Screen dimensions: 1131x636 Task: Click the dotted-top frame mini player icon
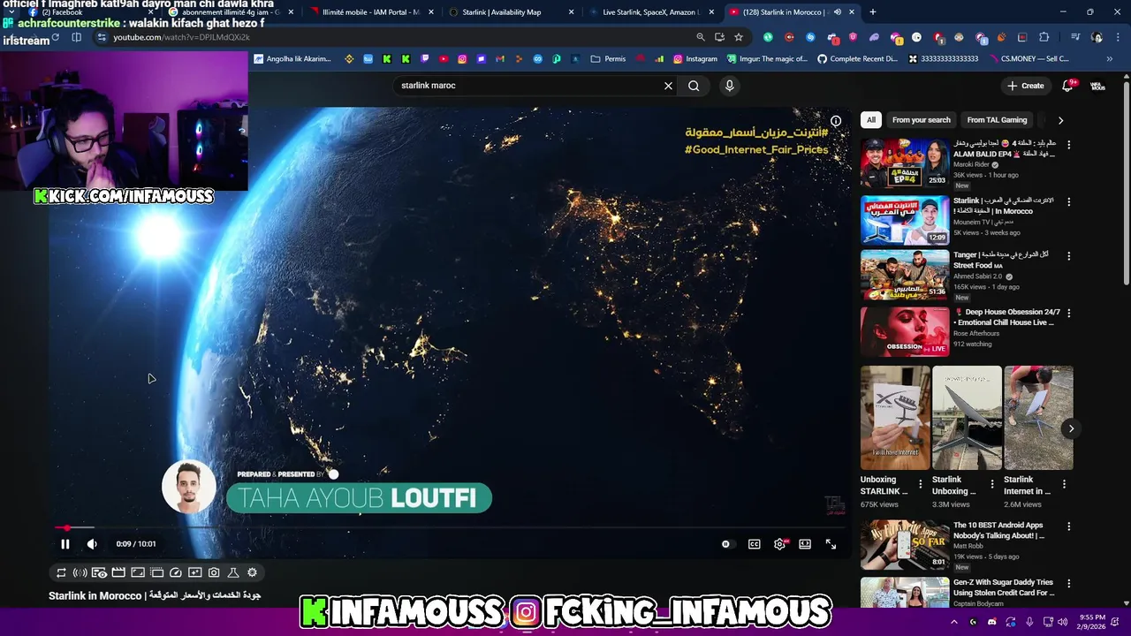point(156,572)
